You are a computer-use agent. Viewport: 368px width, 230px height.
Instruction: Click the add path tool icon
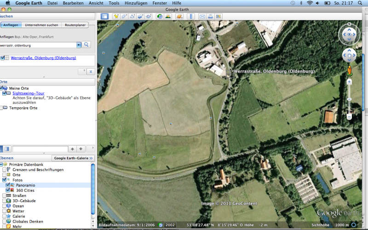pyautogui.click(x=132, y=17)
